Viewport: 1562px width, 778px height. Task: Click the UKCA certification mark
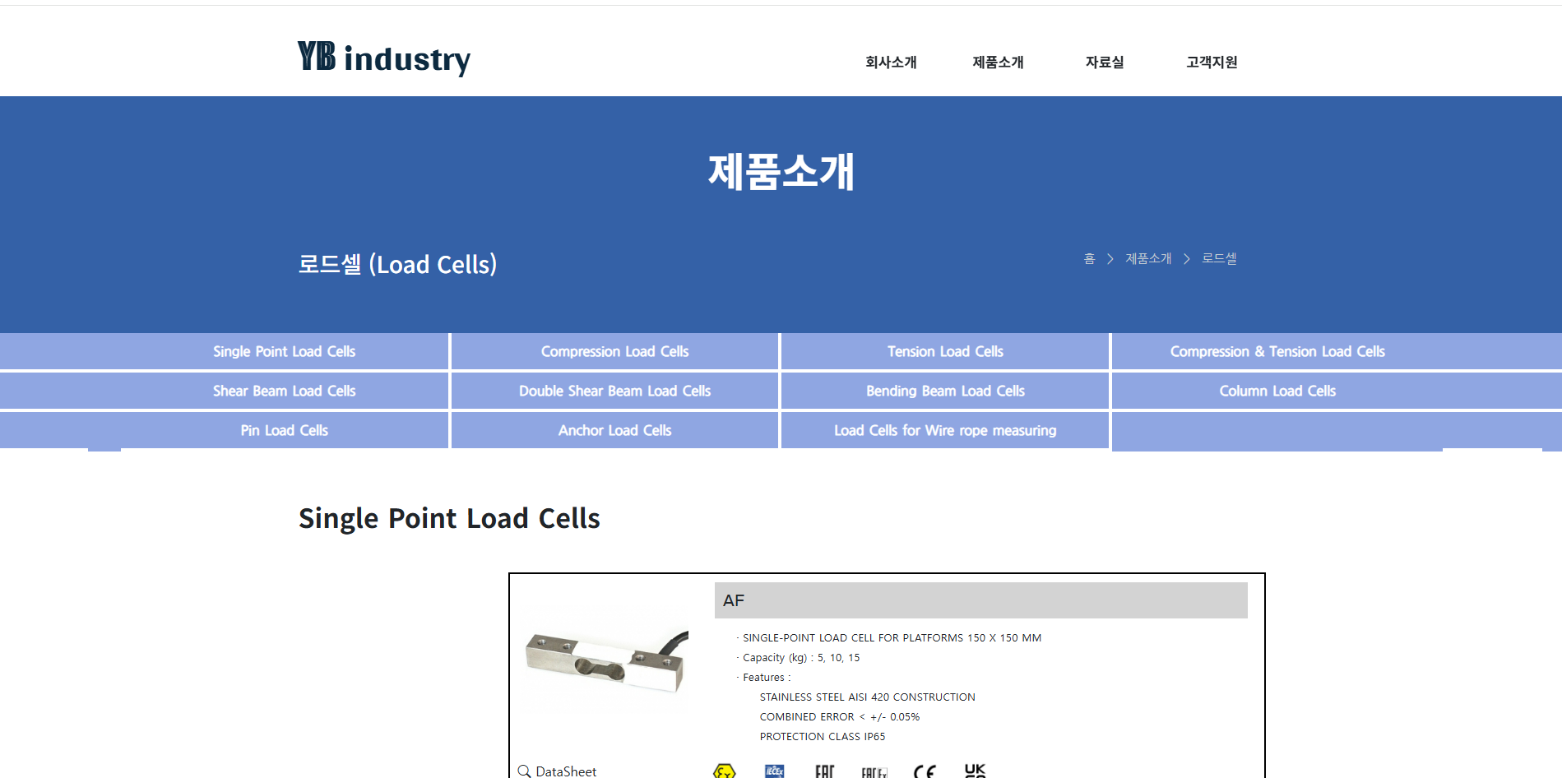[975, 771]
